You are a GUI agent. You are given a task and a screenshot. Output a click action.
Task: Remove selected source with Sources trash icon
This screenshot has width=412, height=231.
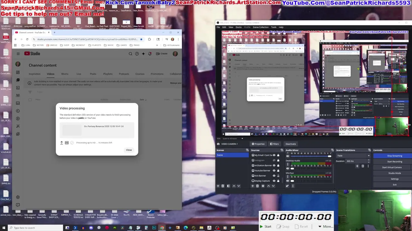coord(257,186)
